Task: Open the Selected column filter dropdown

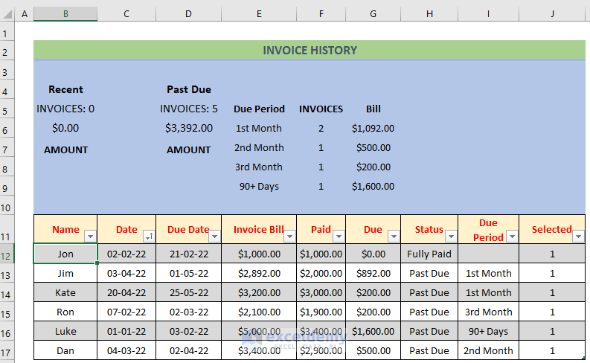Action: tap(578, 237)
